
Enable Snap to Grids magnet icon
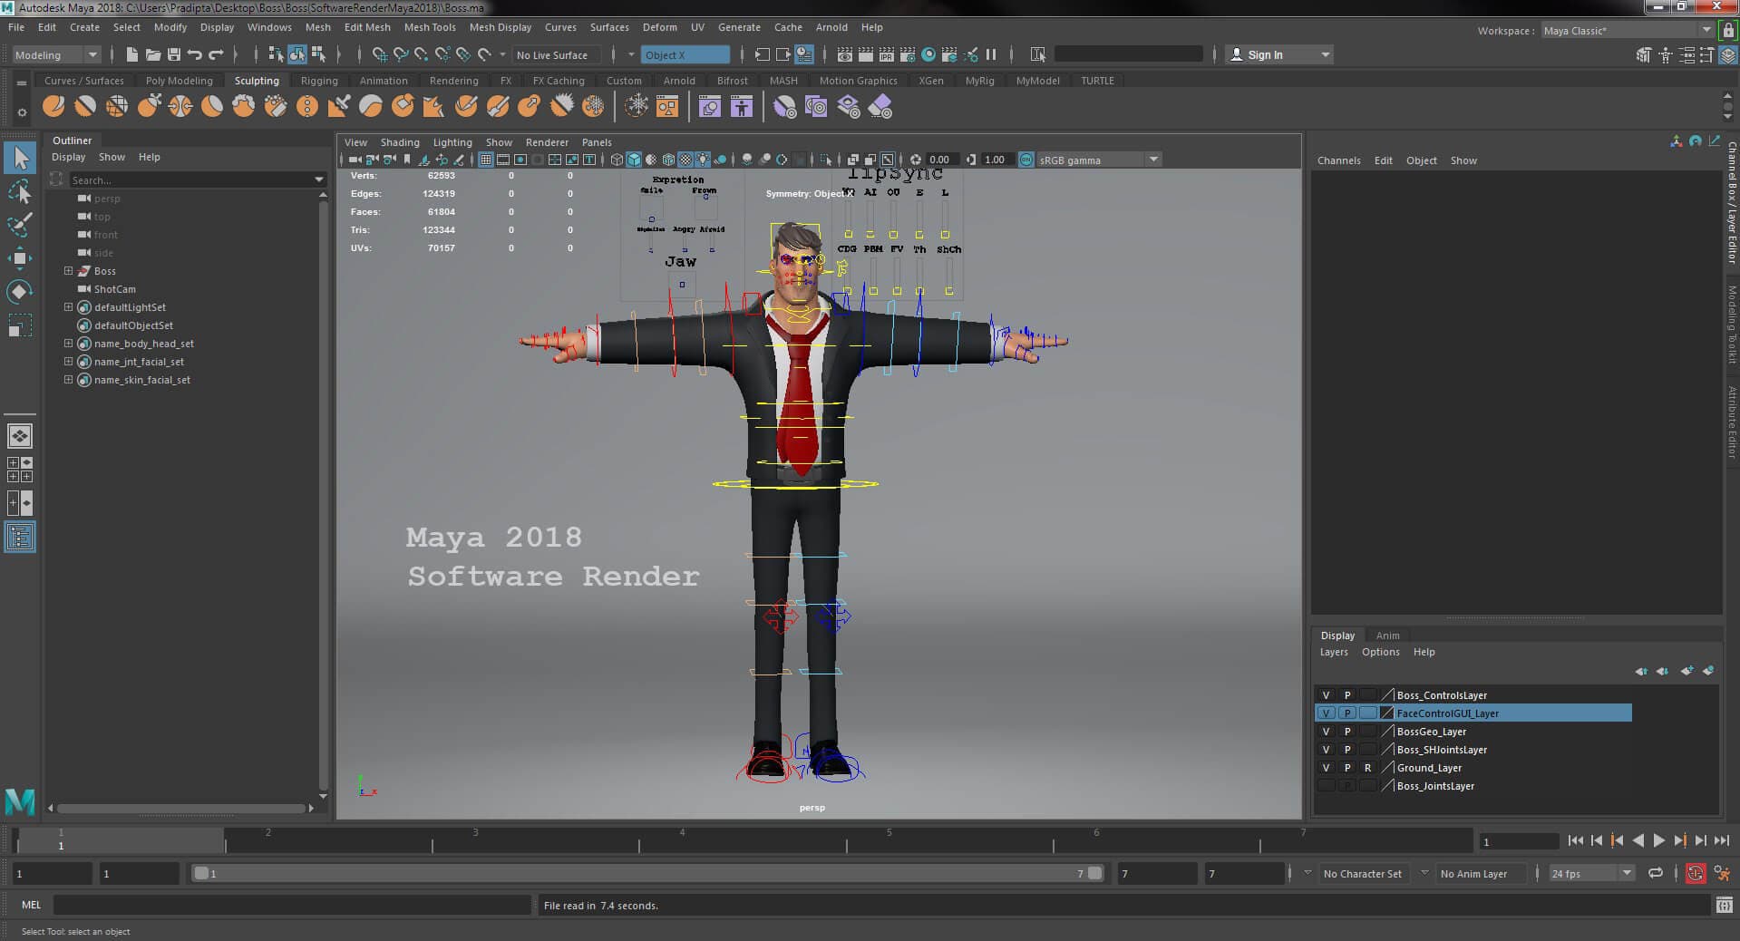(x=380, y=54)
